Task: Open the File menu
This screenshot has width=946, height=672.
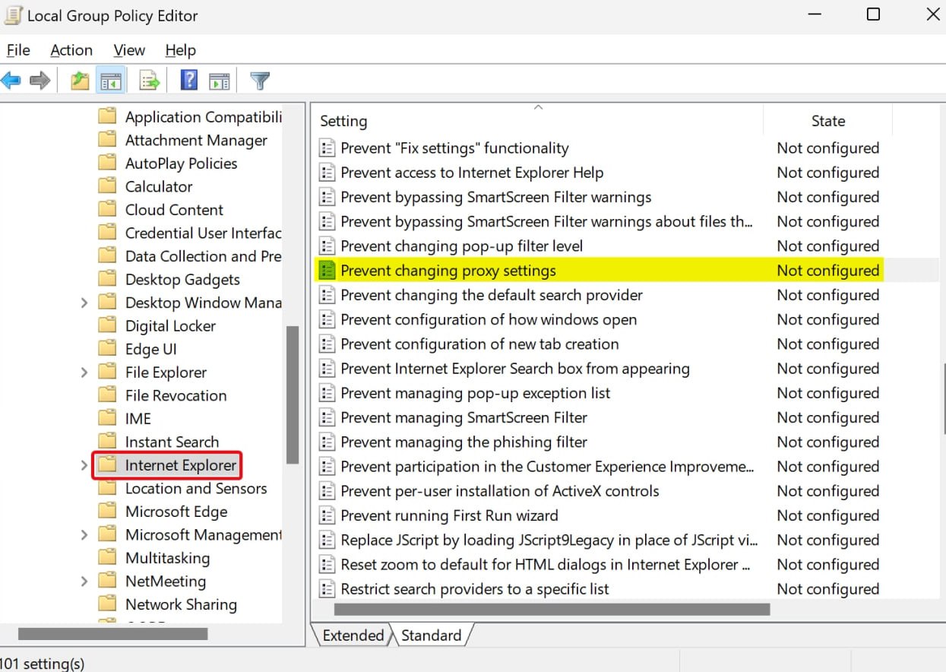Action: pyautogui.click(x=18, y=50)
